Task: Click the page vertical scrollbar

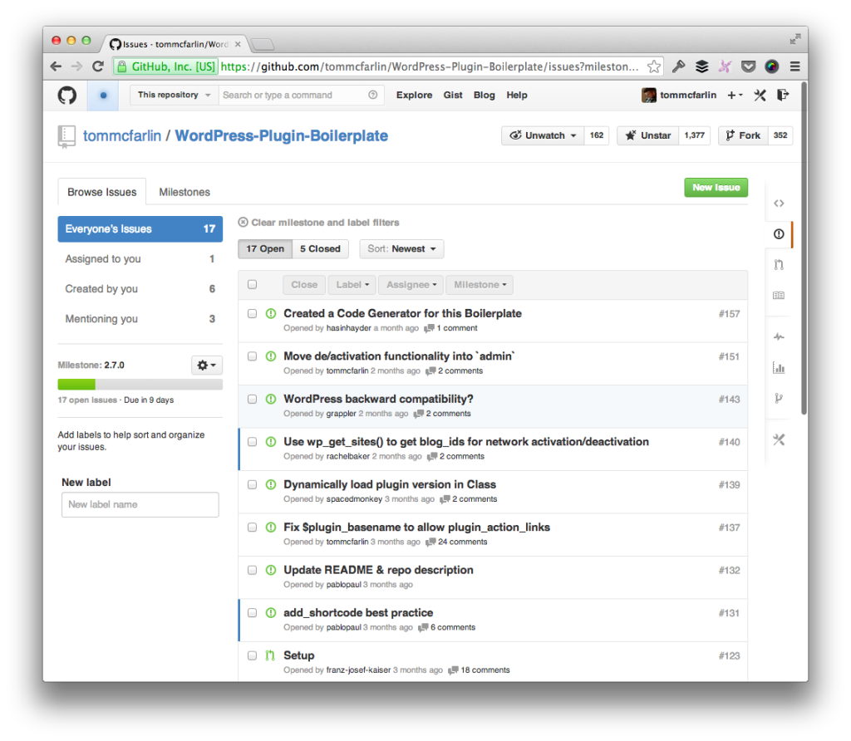Action: [x=804, y=248]
